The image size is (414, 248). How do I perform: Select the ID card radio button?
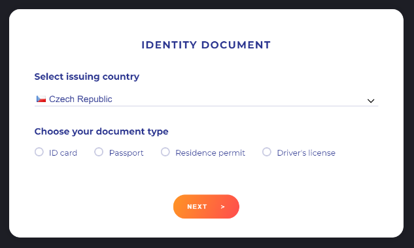[x=39, y=152]
